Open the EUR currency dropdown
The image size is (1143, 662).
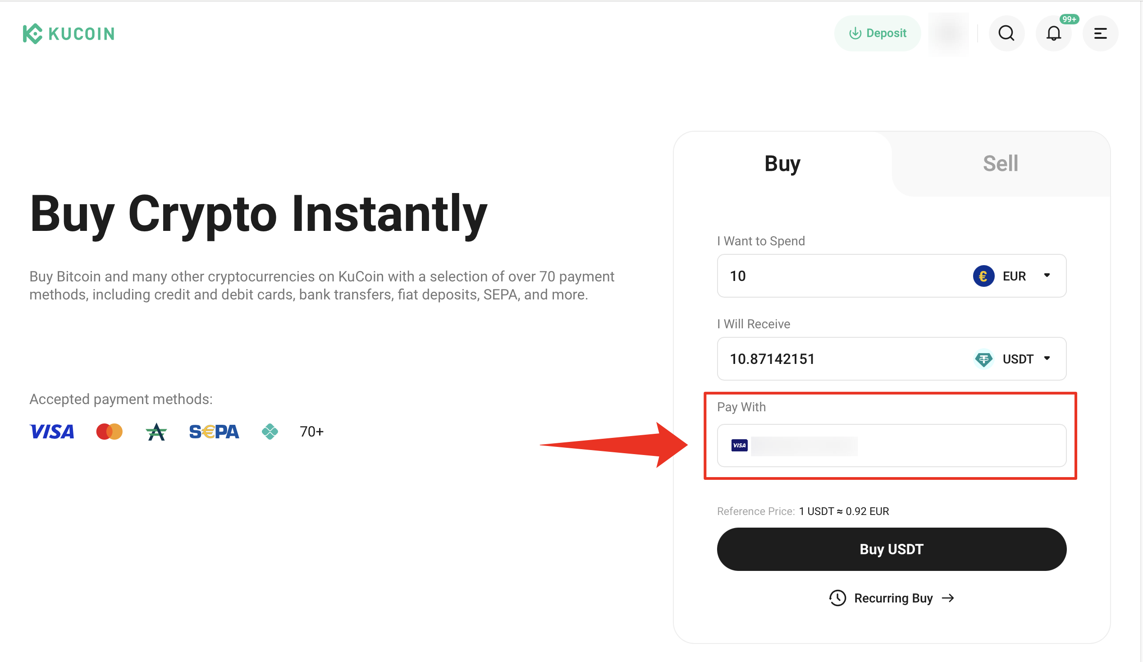pyautogui.click(x=1013, y=276)
